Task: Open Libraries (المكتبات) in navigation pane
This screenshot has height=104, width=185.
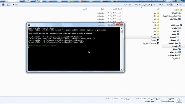Action: point(176,28)
